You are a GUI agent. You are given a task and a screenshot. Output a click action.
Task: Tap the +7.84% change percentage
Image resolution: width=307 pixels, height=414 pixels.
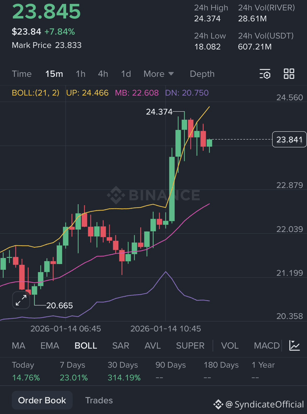(60, 32)
